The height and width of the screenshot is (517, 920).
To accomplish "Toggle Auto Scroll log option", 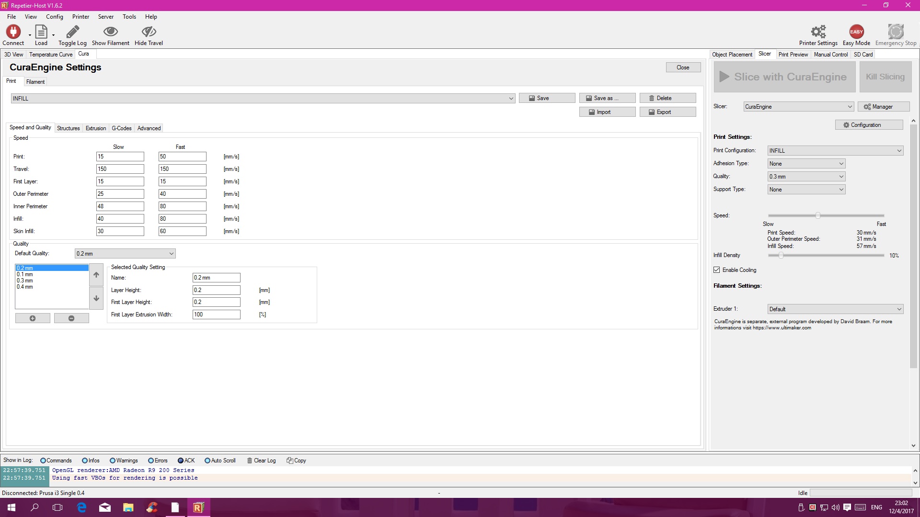I will [207, 461].
